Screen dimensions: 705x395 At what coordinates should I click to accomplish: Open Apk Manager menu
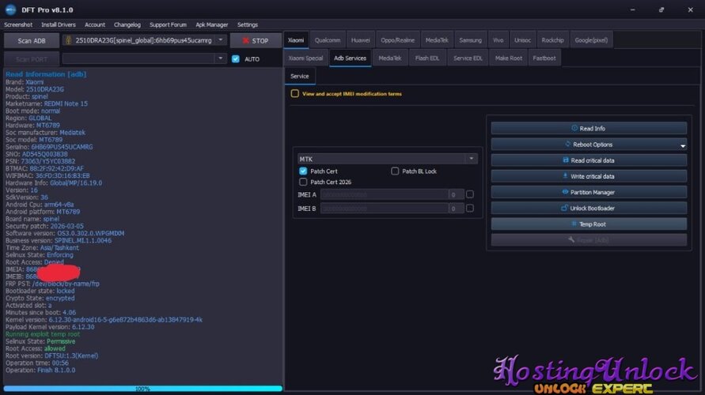(212, 24)
